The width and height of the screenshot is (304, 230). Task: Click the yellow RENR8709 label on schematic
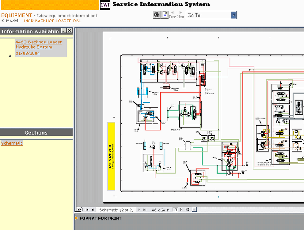click(x=111, y=156)
